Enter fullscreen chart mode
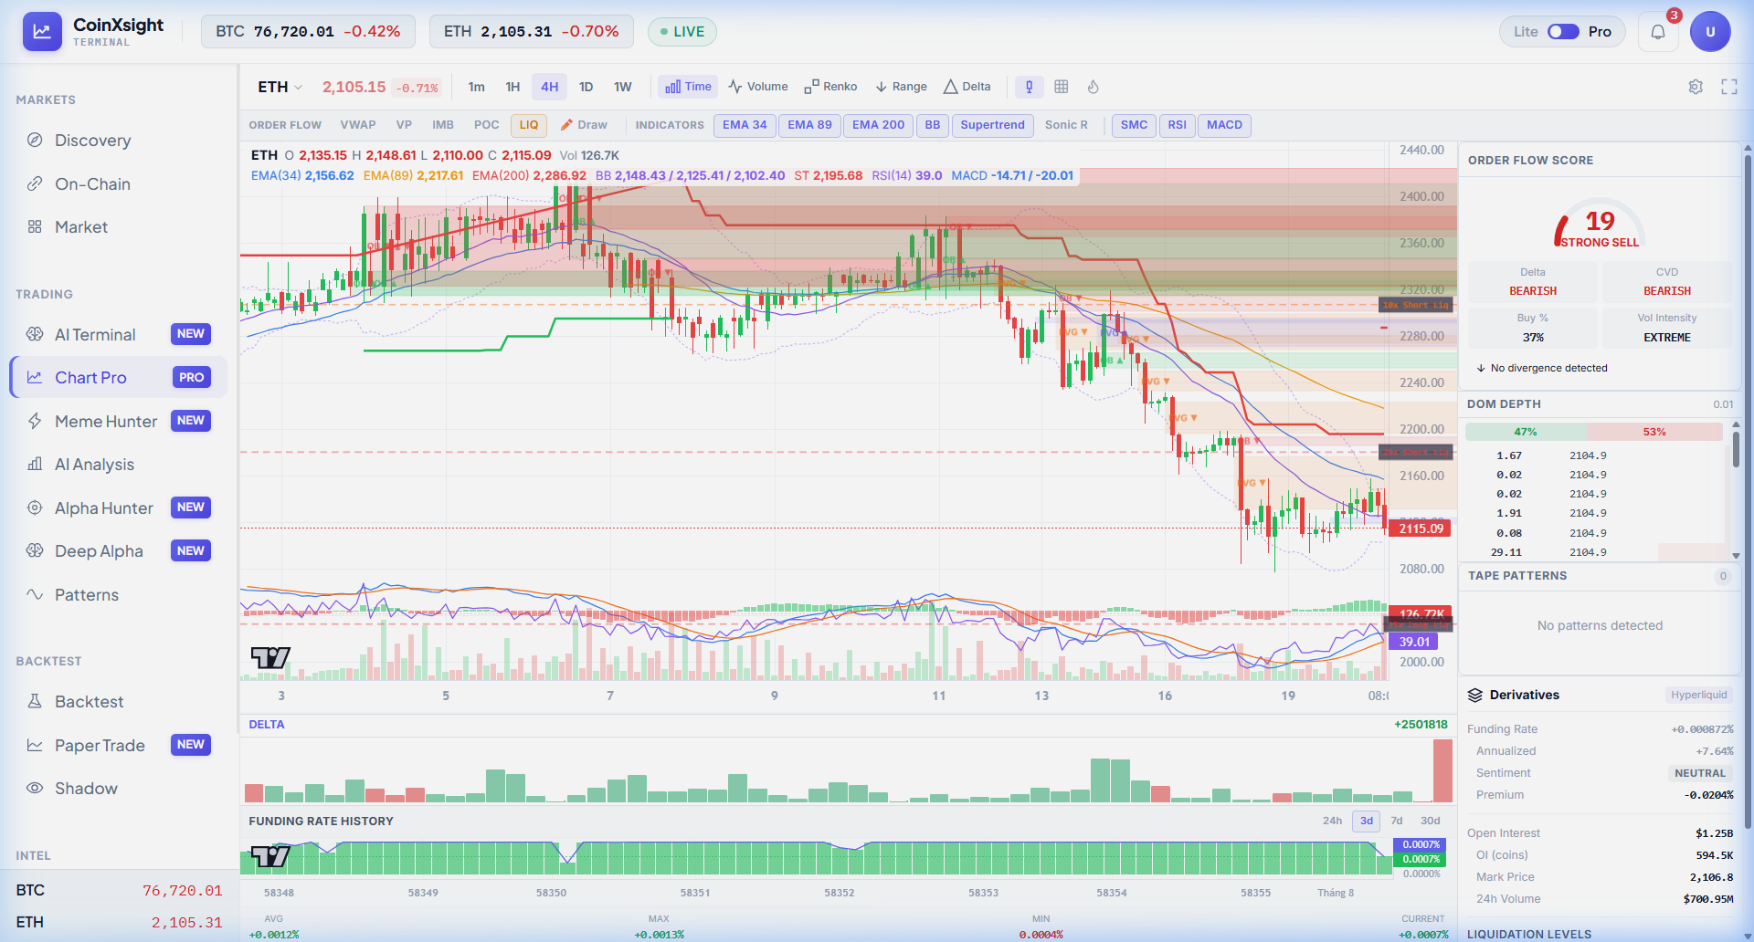1754x942 pixels. pos(1729,87)
